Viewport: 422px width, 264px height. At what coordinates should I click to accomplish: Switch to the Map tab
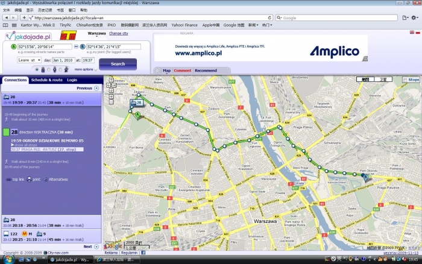(x=166, y=71)
